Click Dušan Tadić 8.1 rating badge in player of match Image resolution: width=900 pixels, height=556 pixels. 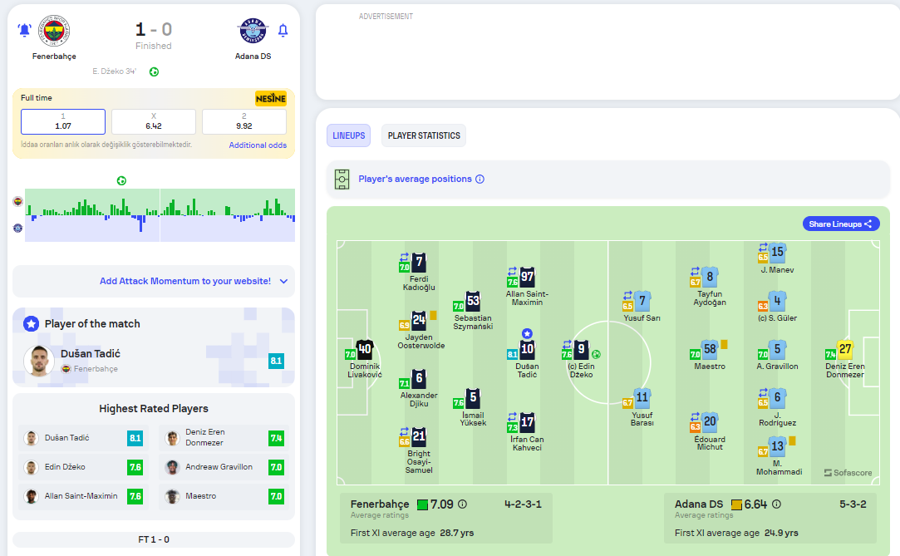point(276,361)
